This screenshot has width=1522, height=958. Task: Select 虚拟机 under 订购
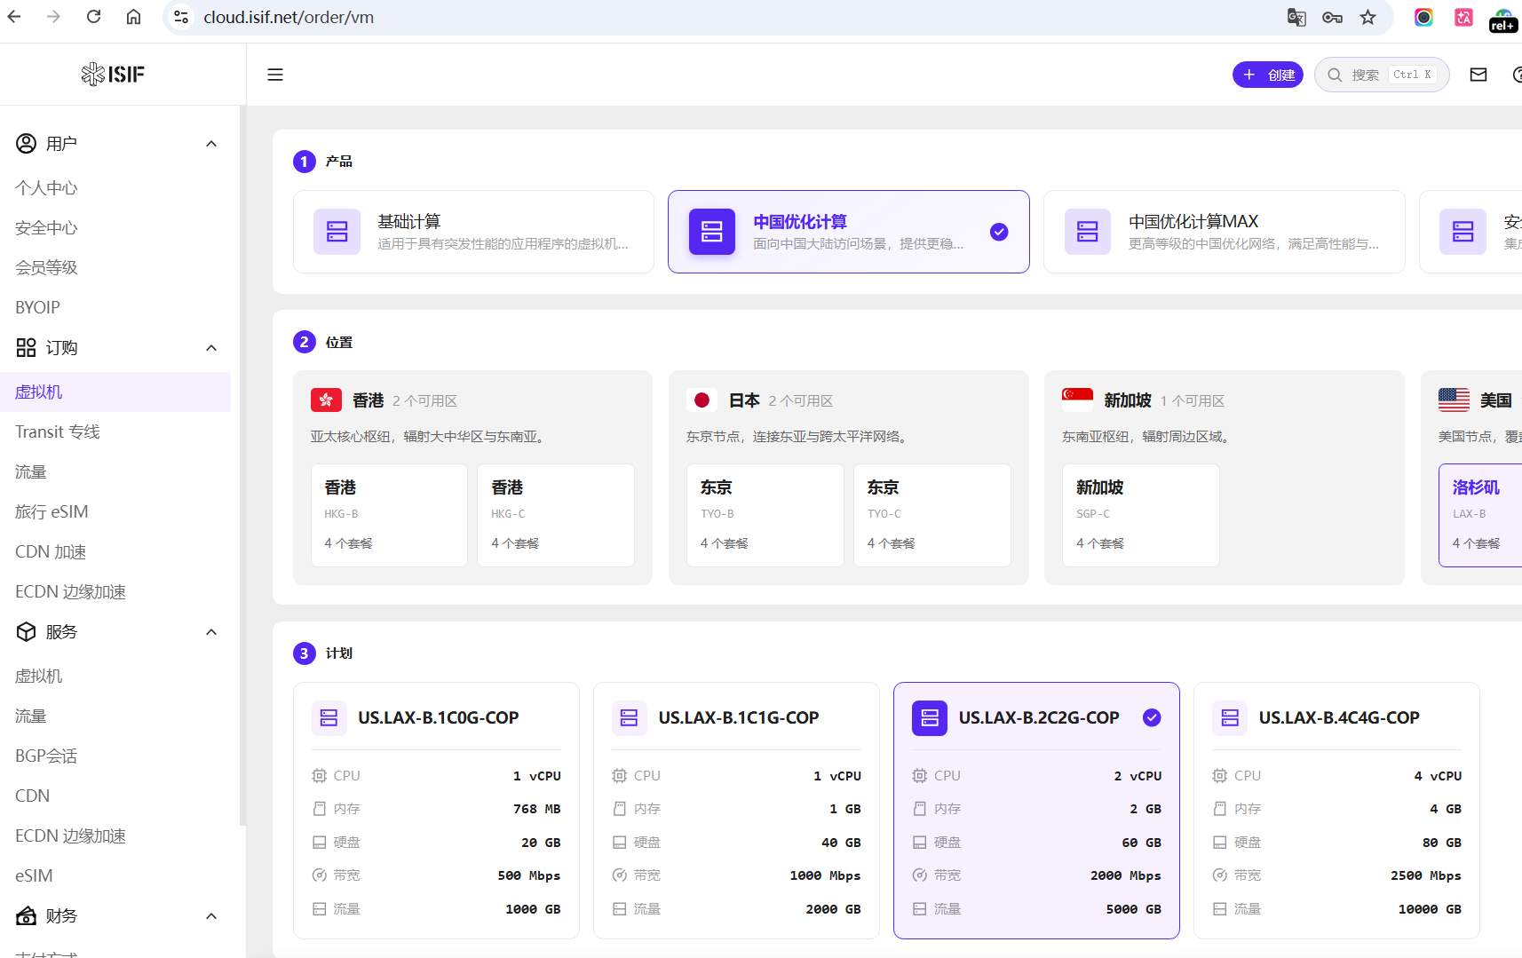(x=115, y=392)
